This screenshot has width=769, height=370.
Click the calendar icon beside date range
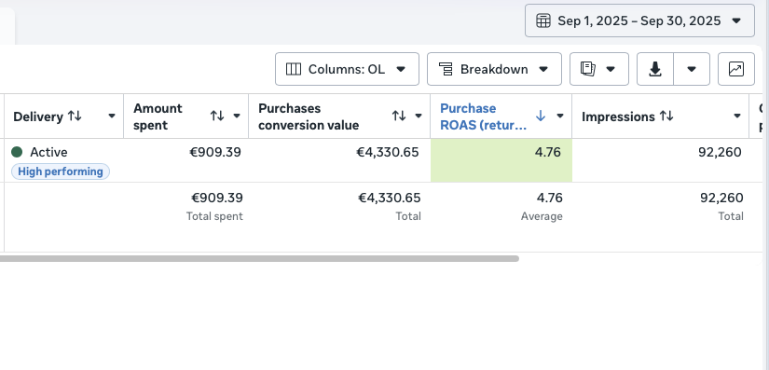[x=542, y=21]
